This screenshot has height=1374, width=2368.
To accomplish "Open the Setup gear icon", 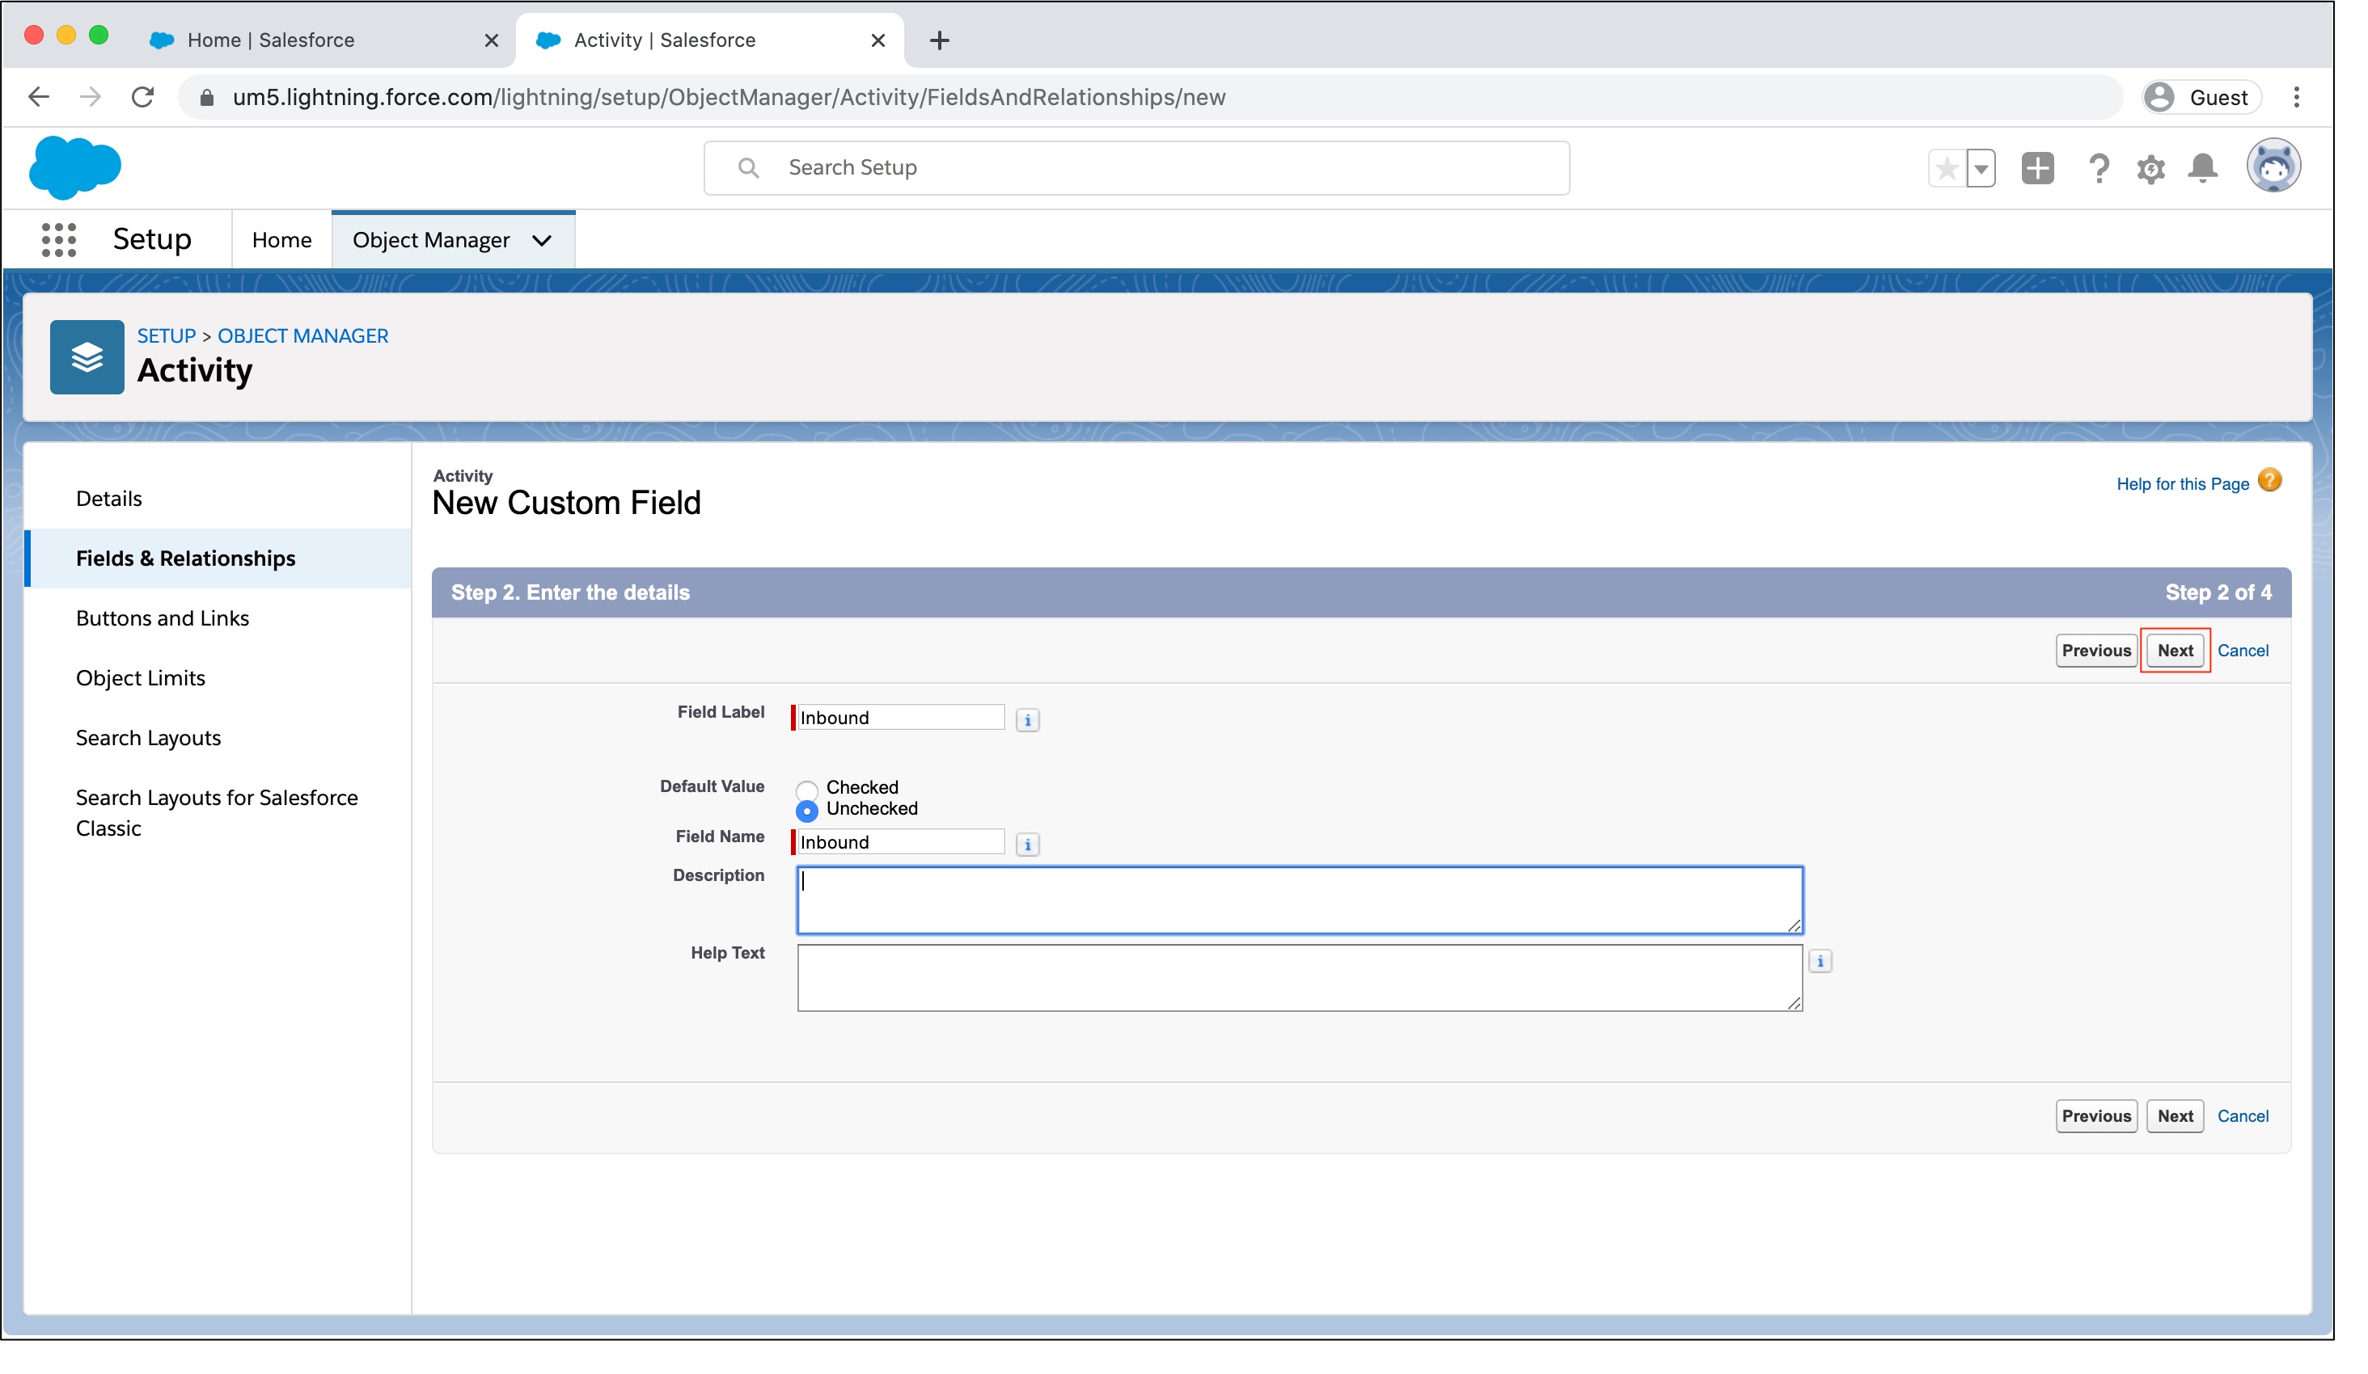I will pos(2150,169).
